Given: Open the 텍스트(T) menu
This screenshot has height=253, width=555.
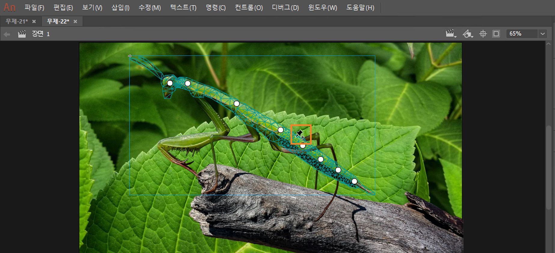Looking at the screenshot, I should (183, 8).
